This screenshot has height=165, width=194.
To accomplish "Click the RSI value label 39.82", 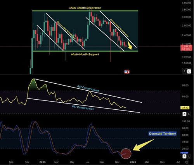I will (185, 108).
